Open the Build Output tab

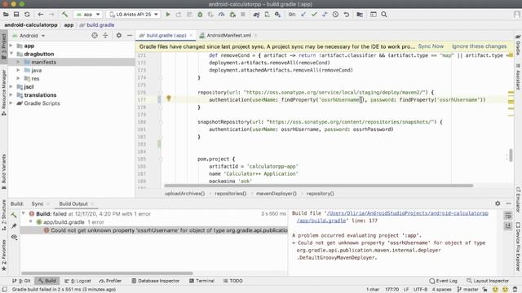pyautogui.click(x=73, y=203)
